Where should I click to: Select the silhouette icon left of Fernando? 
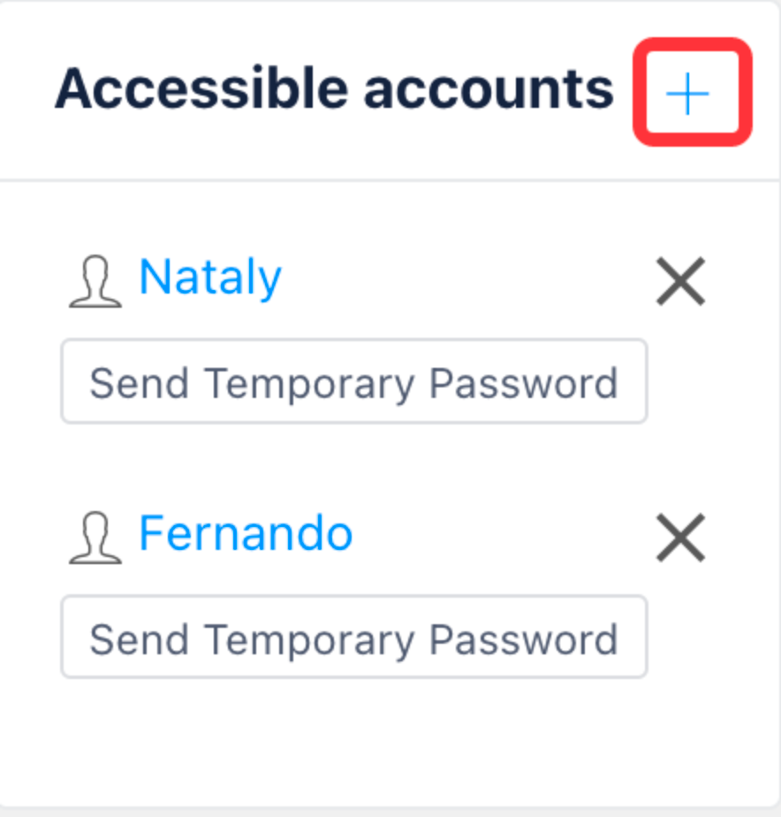pos(95,538)
